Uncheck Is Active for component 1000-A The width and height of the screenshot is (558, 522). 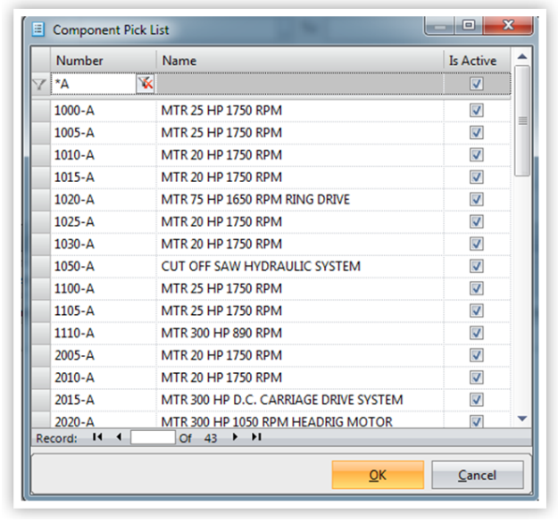(477, 111)
